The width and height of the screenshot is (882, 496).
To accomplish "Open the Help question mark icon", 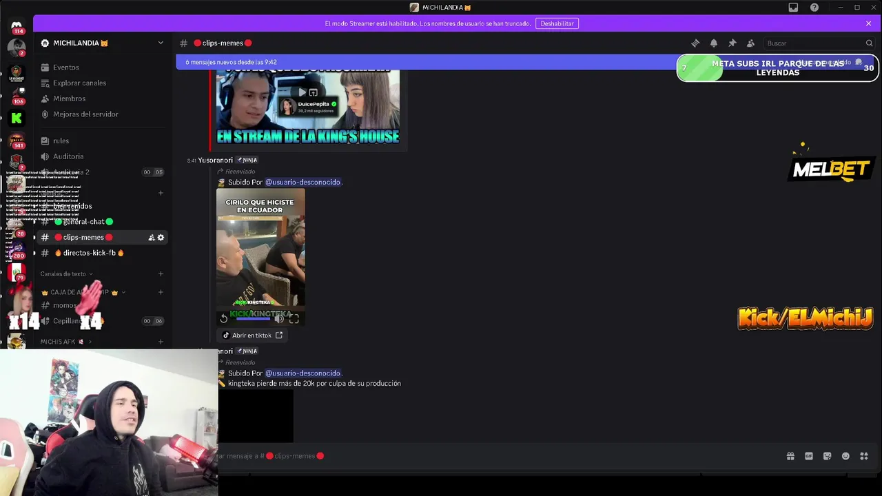I will point(814,8).
